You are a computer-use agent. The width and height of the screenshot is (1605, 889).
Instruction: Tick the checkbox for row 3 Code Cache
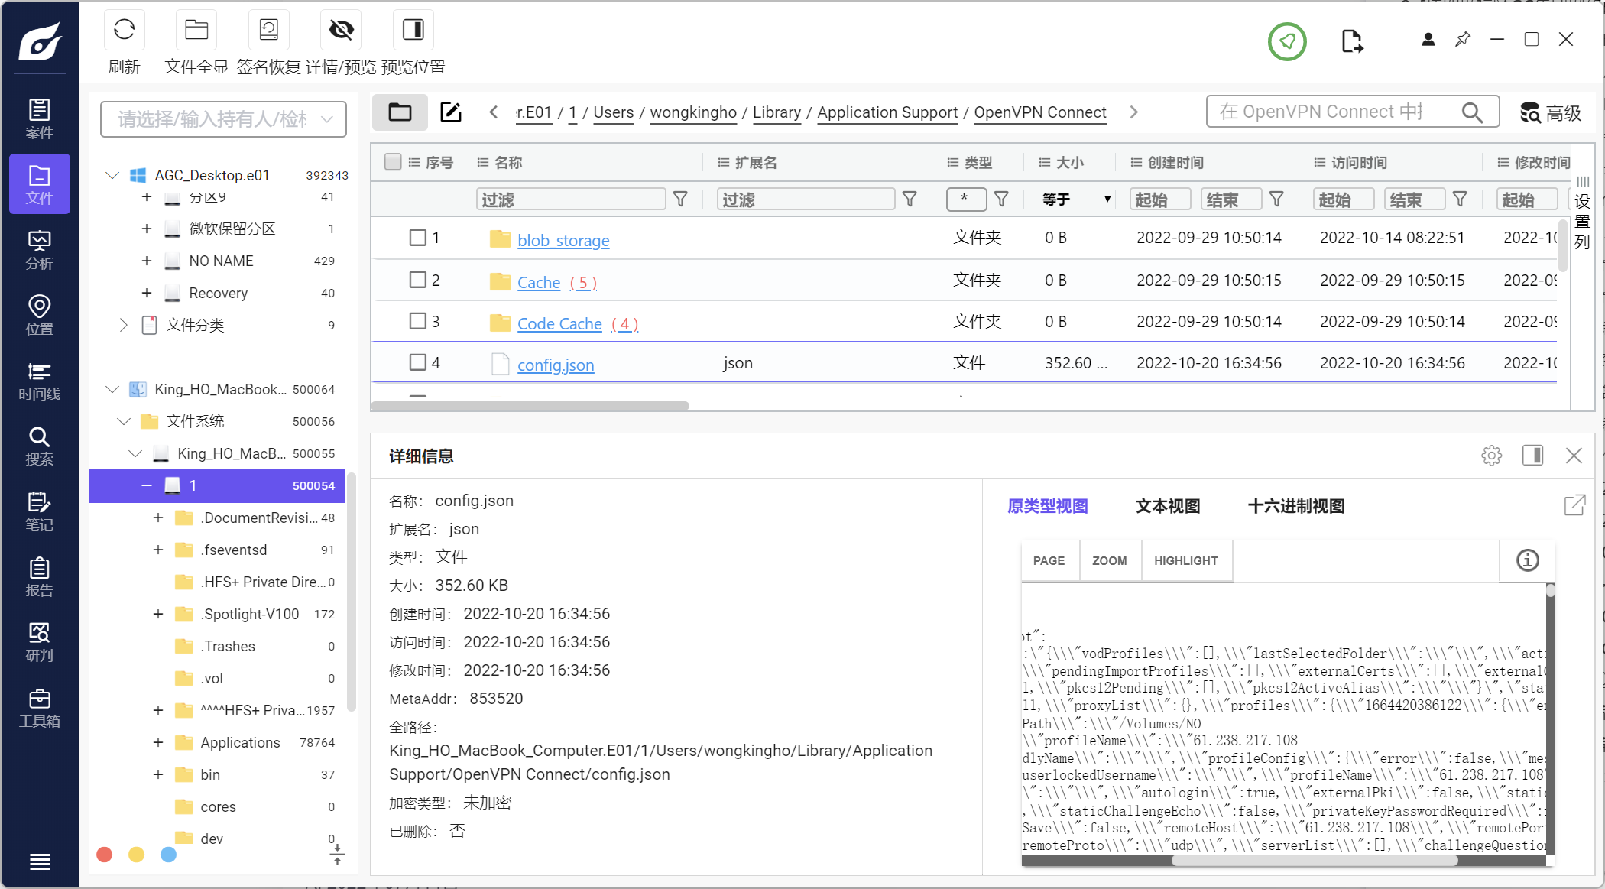click(x=417, y=321)
